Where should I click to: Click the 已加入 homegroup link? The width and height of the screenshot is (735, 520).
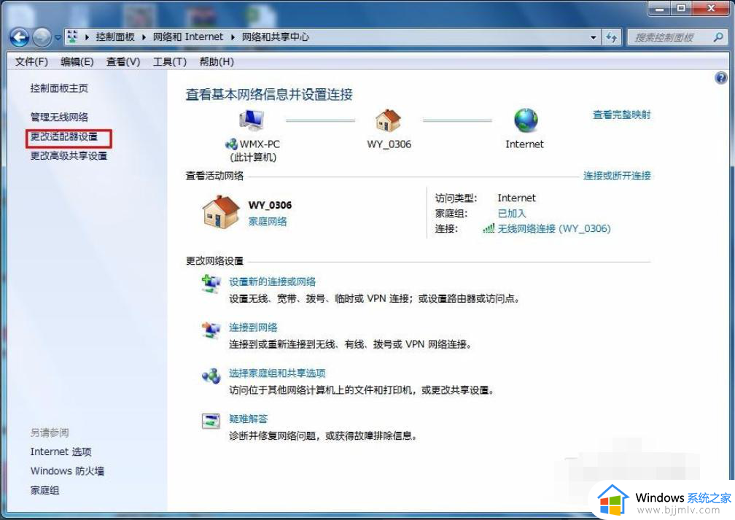coord(512,214)
